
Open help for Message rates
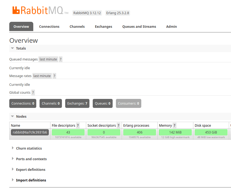tap(54, 76)
